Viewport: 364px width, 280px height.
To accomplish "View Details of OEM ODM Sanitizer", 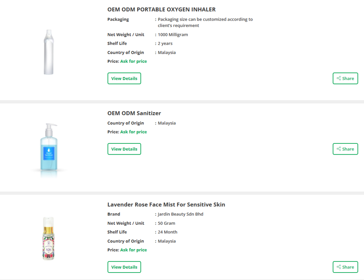I will [124, 149].
